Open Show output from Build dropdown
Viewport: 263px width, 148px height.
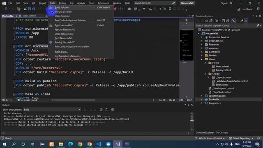52,110
